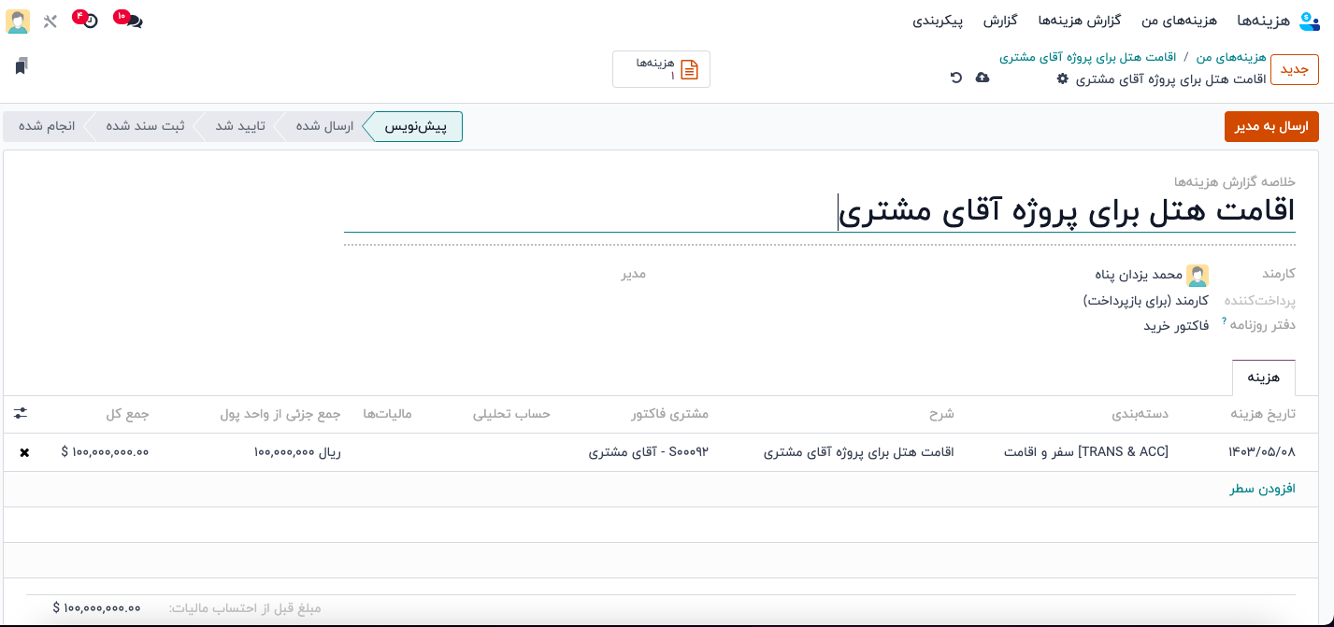Click the debug tools wrench icon
1334x627 pixels.
[50, 21]
